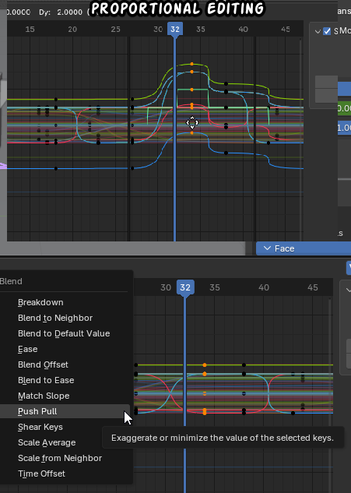351x493 pixels.
Task: Click frame 45 on the lower ruler
Action: tap(313, 287)
